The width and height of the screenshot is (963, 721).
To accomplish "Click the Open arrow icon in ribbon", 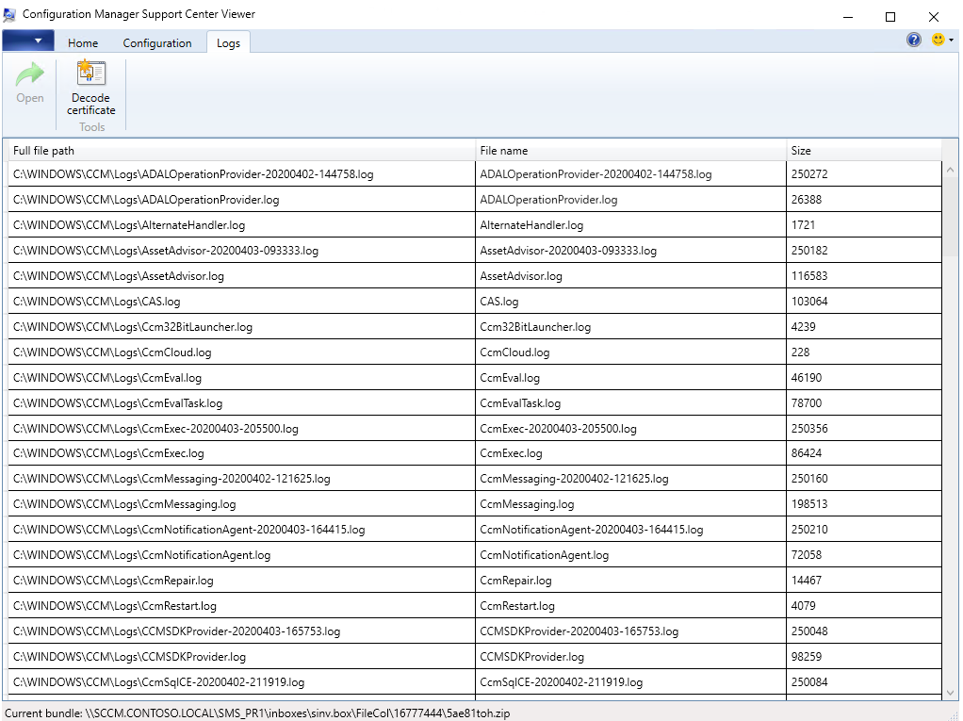I will pos(29,74).
